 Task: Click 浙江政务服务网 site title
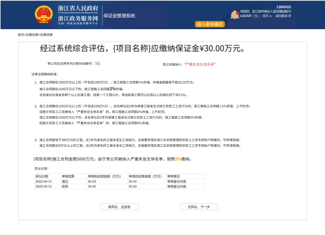point(78,18)
